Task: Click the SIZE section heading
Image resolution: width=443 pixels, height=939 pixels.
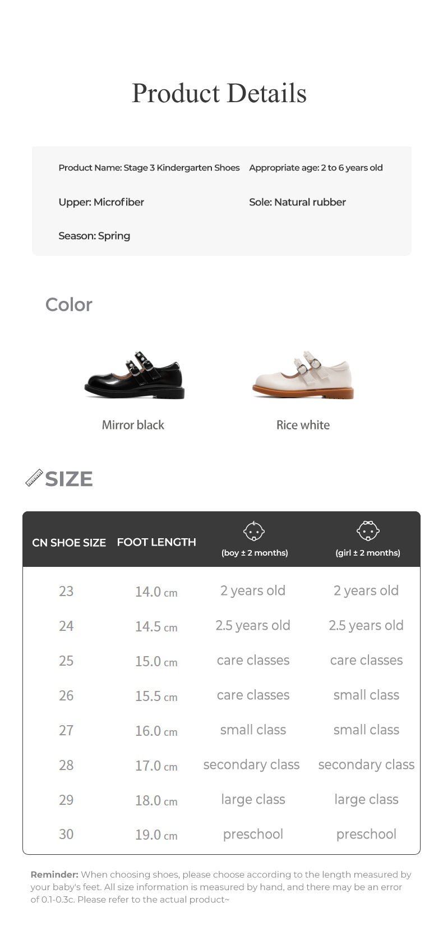Action: [69, 479]
